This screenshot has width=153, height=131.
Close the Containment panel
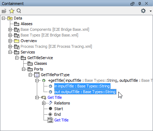(146, 4)
